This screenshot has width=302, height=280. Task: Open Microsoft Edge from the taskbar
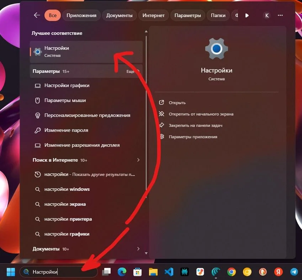pyautogui.click(x=122, y=272)
